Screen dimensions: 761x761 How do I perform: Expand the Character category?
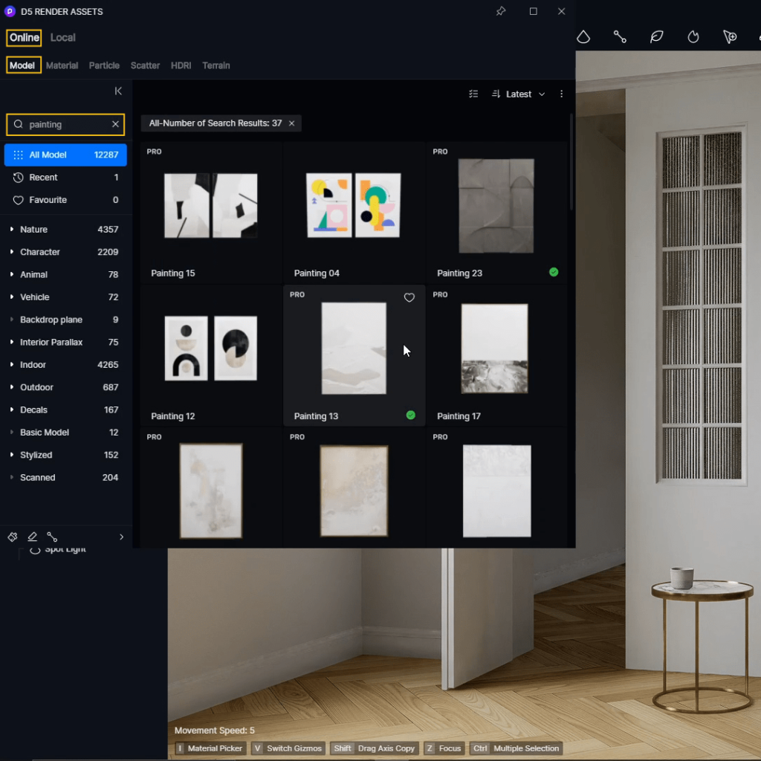point(12,252)
